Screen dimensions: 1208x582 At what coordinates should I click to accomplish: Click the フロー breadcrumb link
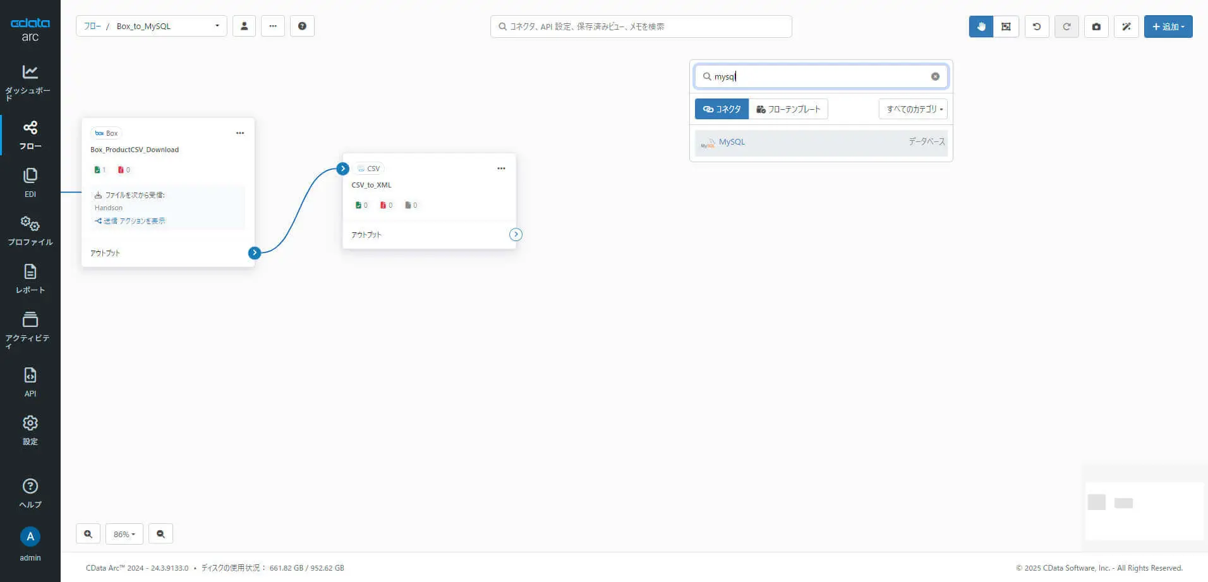coord(92,27)
